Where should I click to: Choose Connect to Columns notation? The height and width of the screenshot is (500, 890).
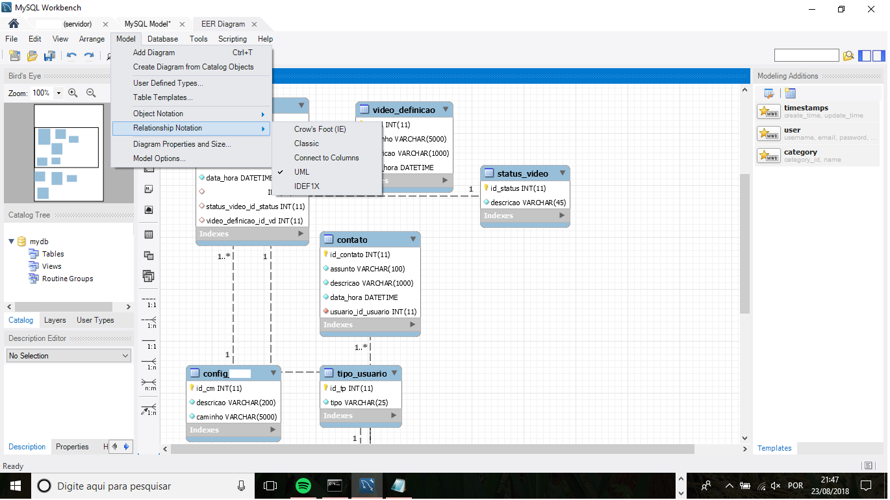(x=327, y=158)
